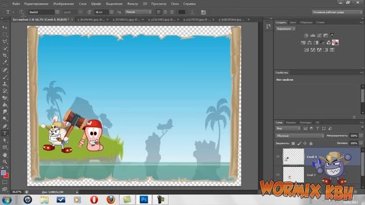The height and width of the screenshot is (205, 365).
Task: Toggle the Character and Paragraph panels
Action: (203, 12)
